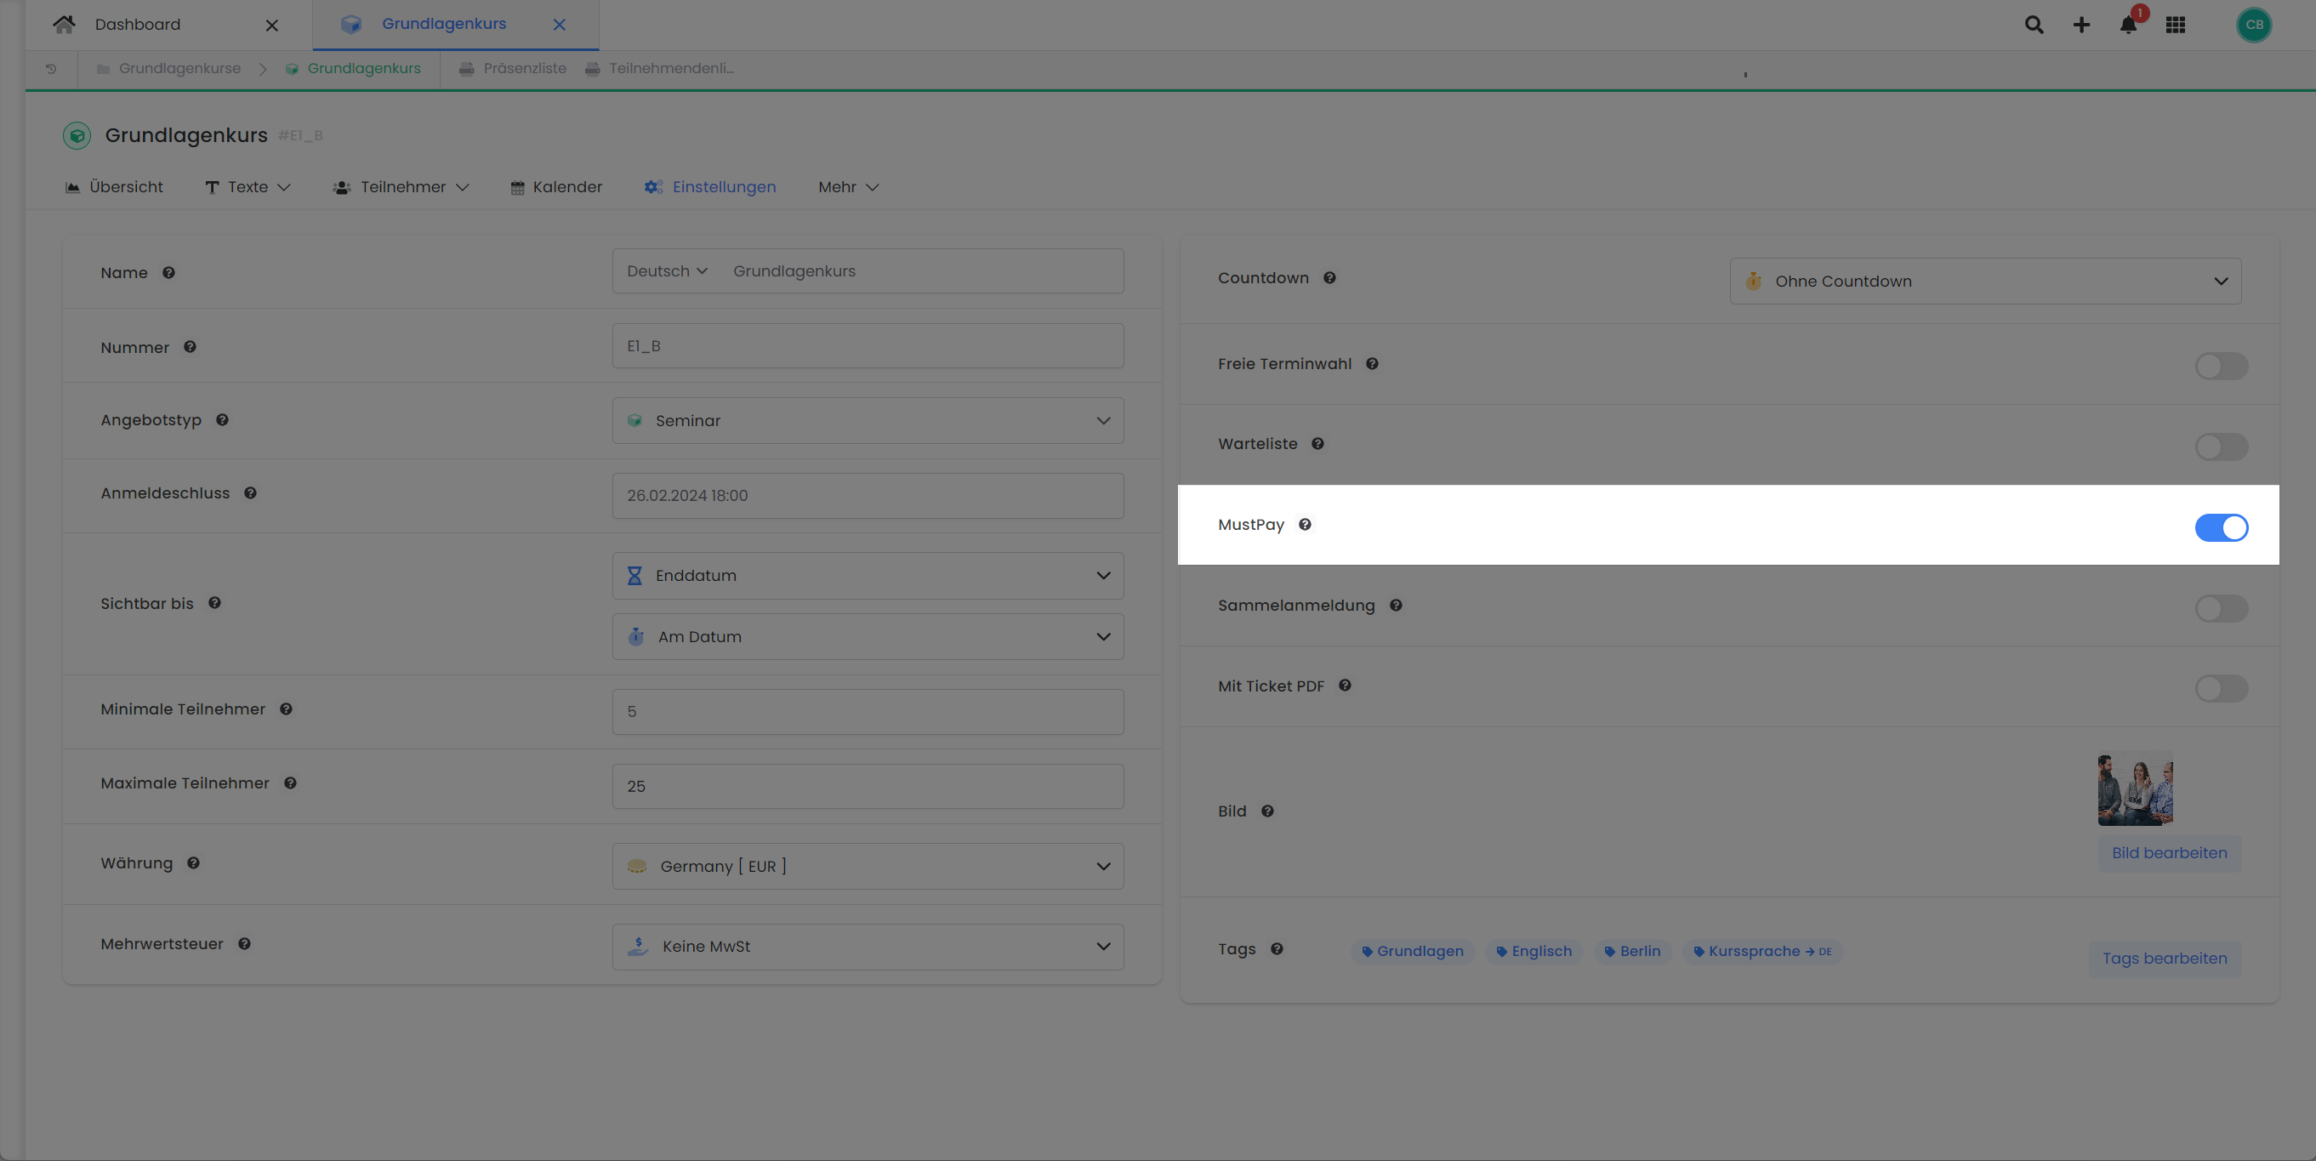
Task: Open the Countdown dropdown Ohne Countdown
Action: point(1984,281)
